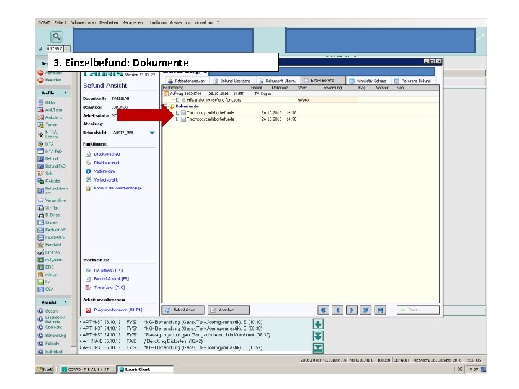Collapse the Profile sidebar section
Viewport: 519px width, 389px height.
pyautogui.click(x=65, y=93)
